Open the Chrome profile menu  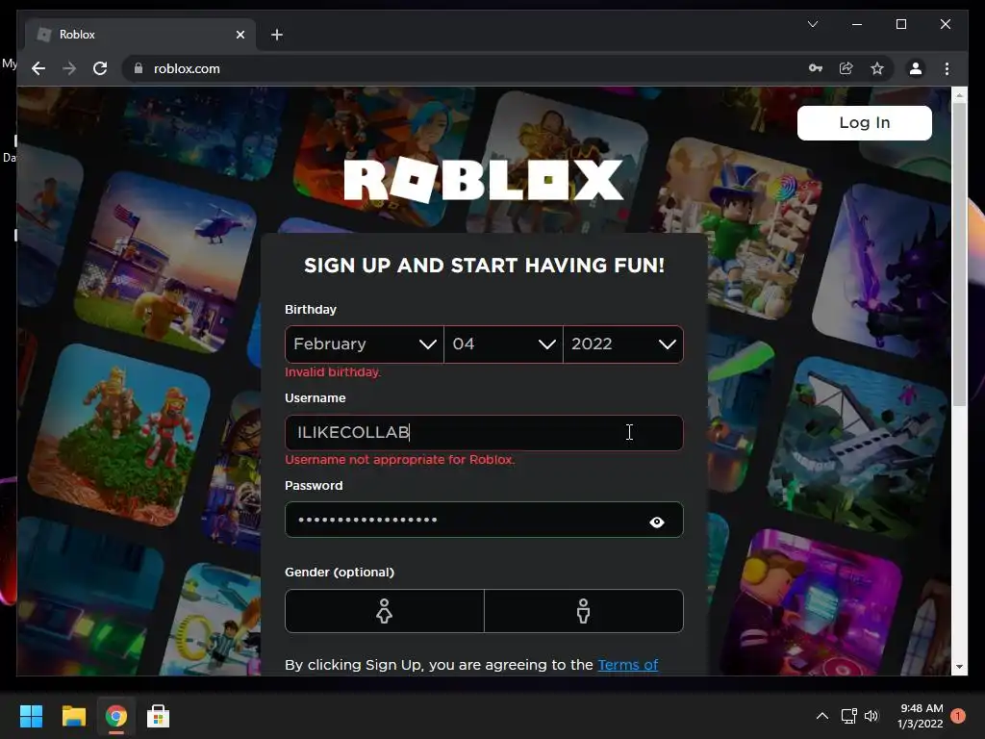(x=916, y=68)
